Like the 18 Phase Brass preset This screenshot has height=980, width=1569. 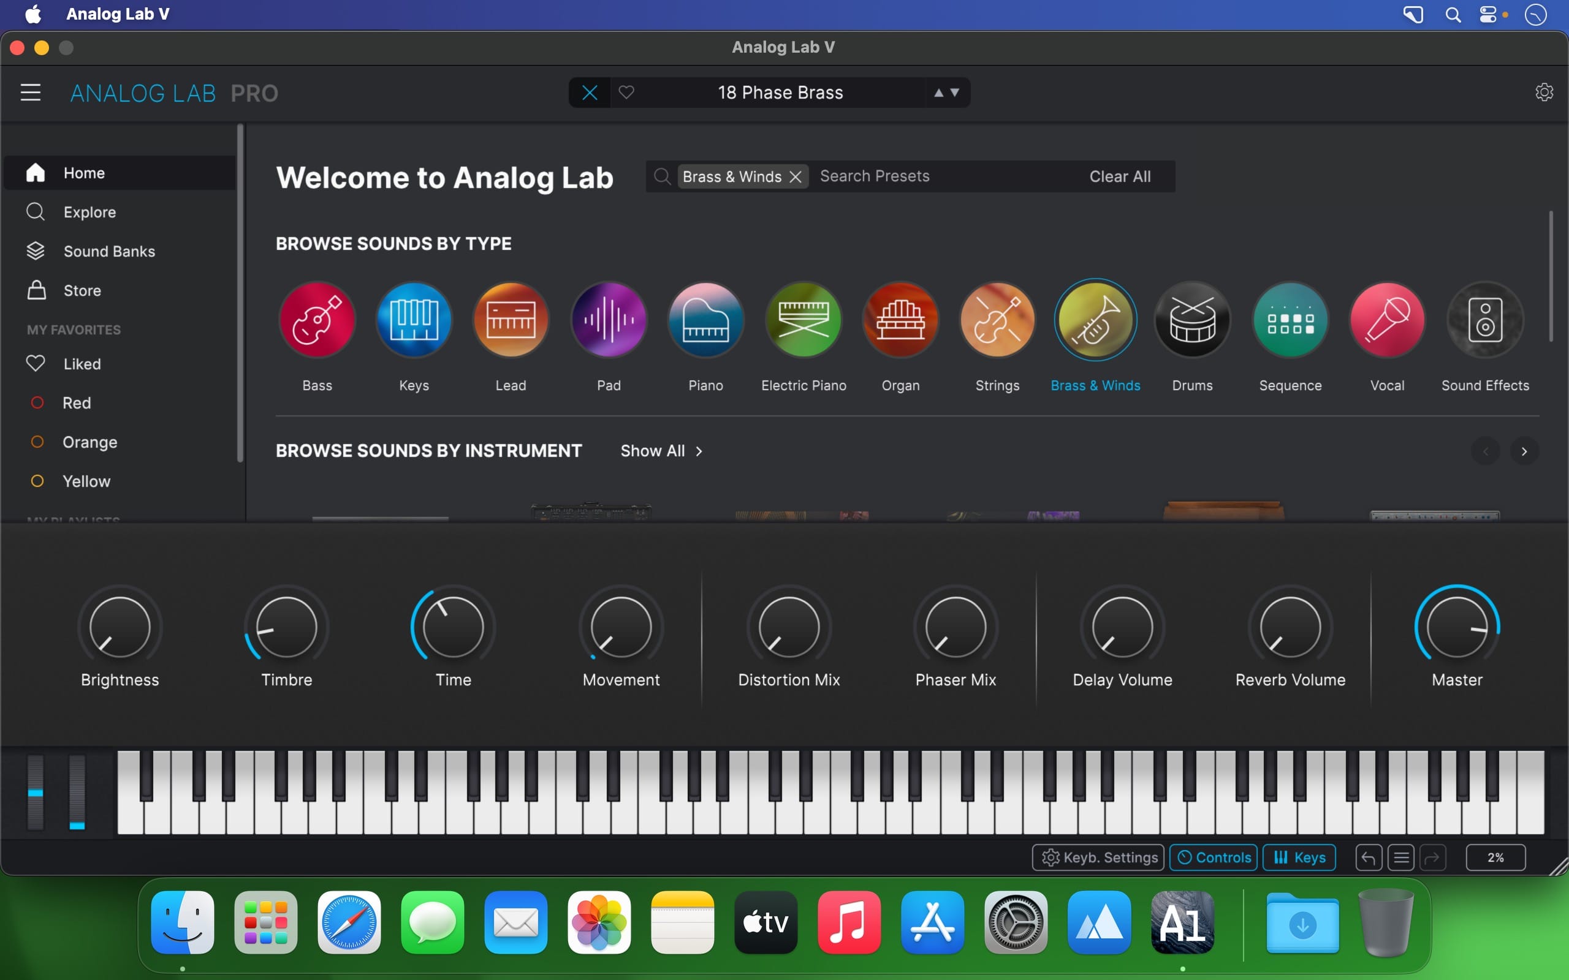pyautogui.click(x=626, y=92)
